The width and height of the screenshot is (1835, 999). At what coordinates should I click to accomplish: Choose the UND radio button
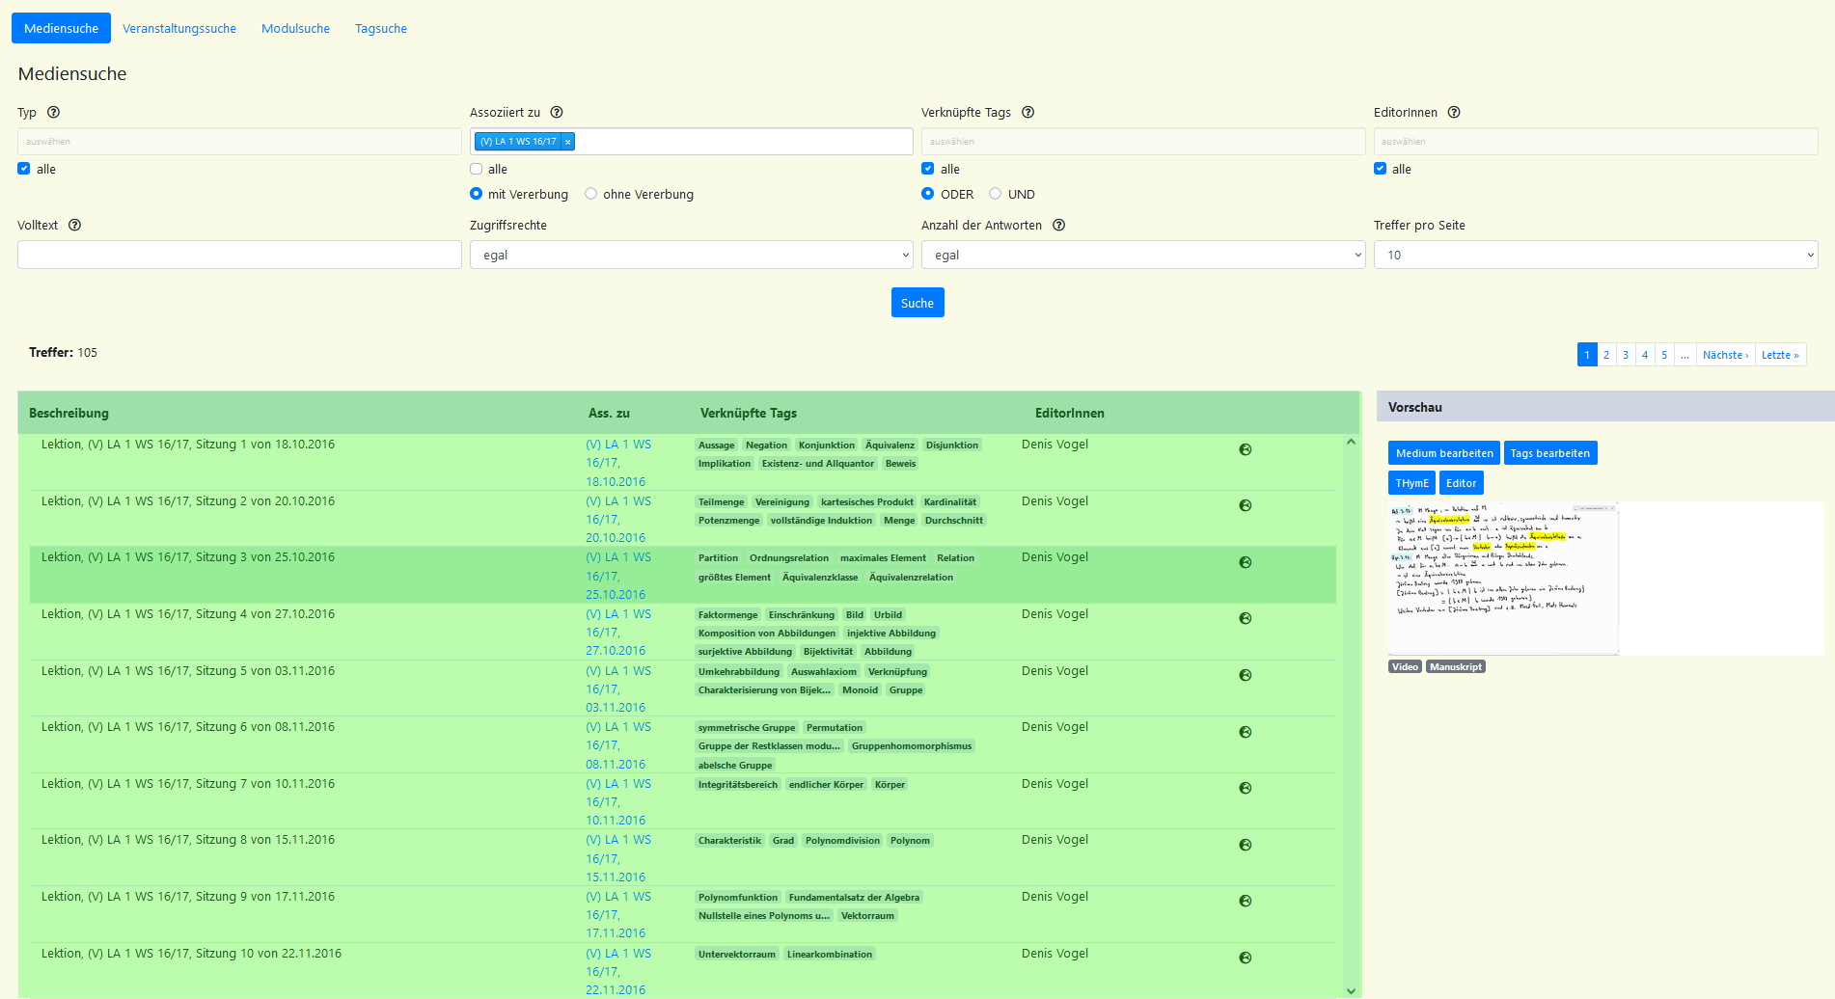pyautogui.click(x=996, y=194)
